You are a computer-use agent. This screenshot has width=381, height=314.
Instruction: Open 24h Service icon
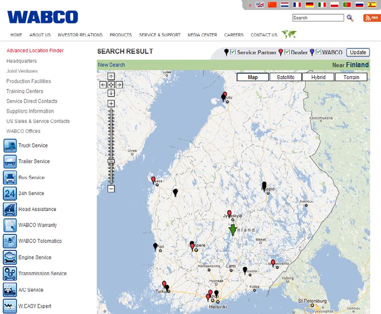point(10,193)
